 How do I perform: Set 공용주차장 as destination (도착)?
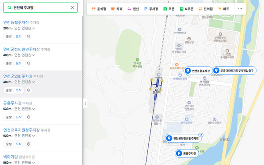(18, 117)
